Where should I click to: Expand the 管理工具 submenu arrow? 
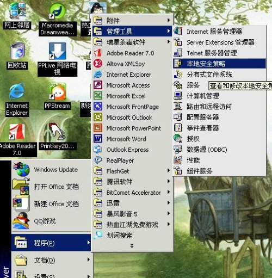click(169, 31)
